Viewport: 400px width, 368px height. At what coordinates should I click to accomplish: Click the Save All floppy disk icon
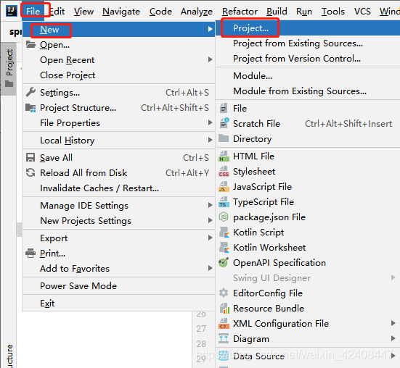[30, 157]
